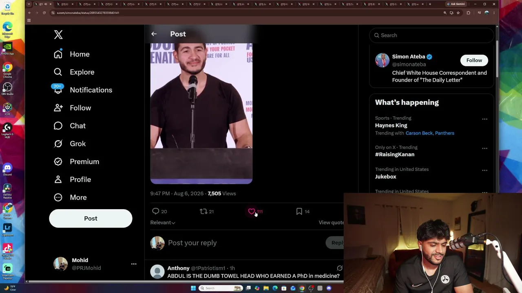Click the Follow person-plus icon
522x293 pixels.
point(58,108)
